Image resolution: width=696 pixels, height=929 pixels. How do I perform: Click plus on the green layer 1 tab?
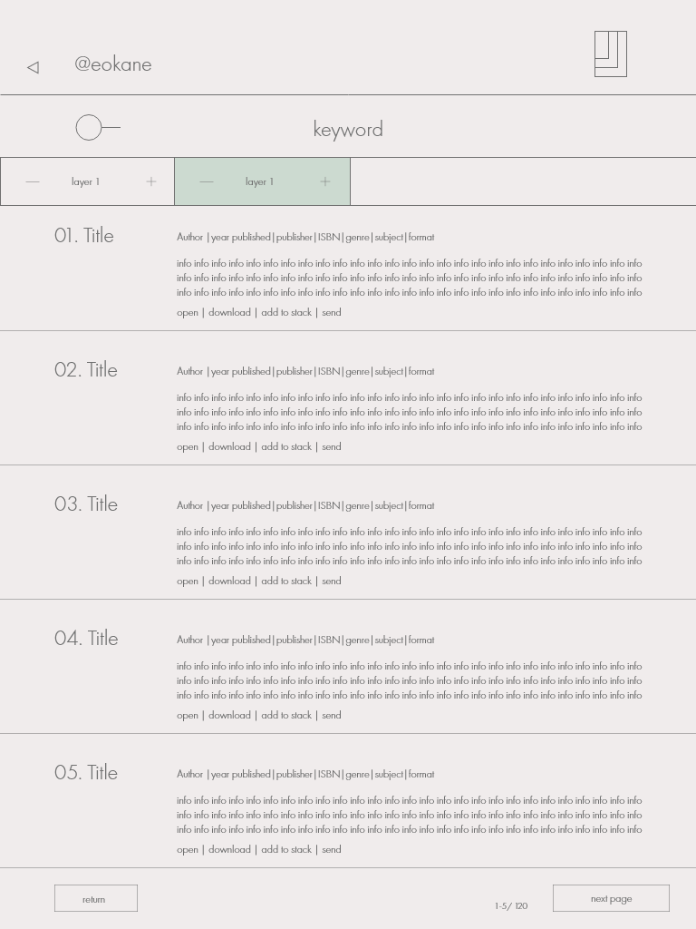click(x=325, y=181)
